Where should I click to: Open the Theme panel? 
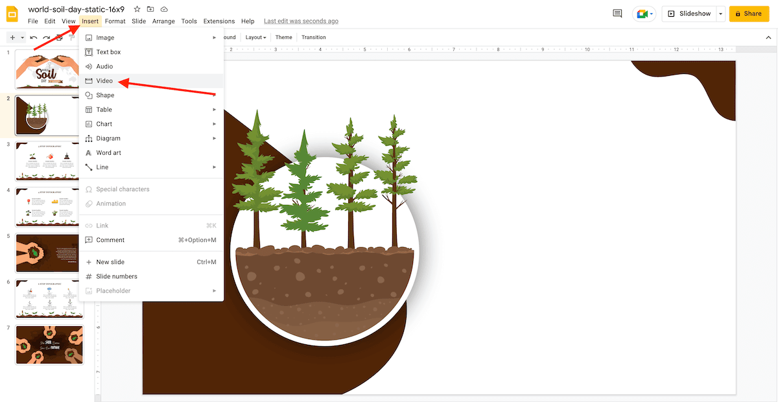click(x=284, y=38)
